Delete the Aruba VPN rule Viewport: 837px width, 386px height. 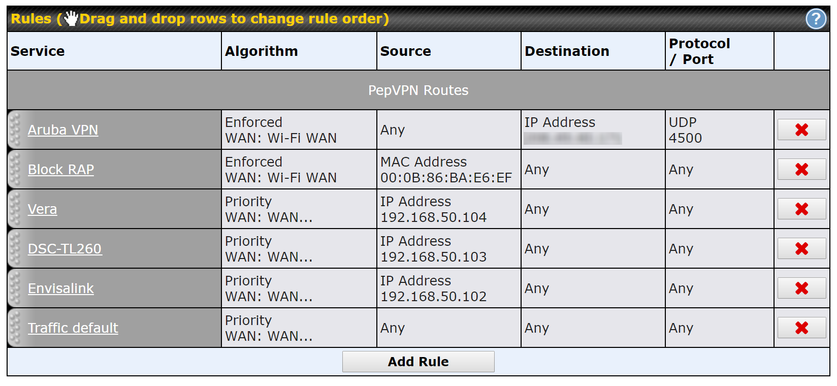click(801, 130)
